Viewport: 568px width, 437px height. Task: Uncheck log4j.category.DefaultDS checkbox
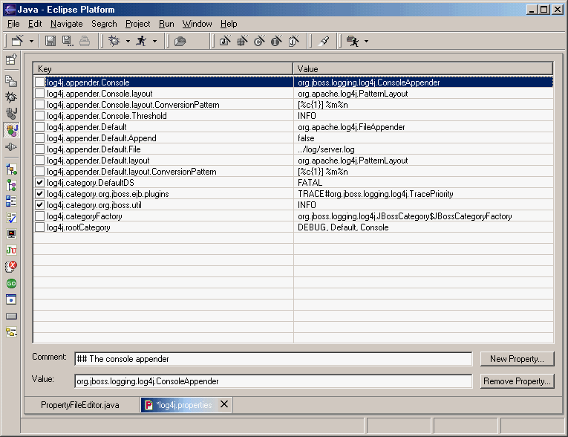pos(39,183)
